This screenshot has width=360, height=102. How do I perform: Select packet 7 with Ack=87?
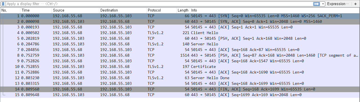coord(180,50)
